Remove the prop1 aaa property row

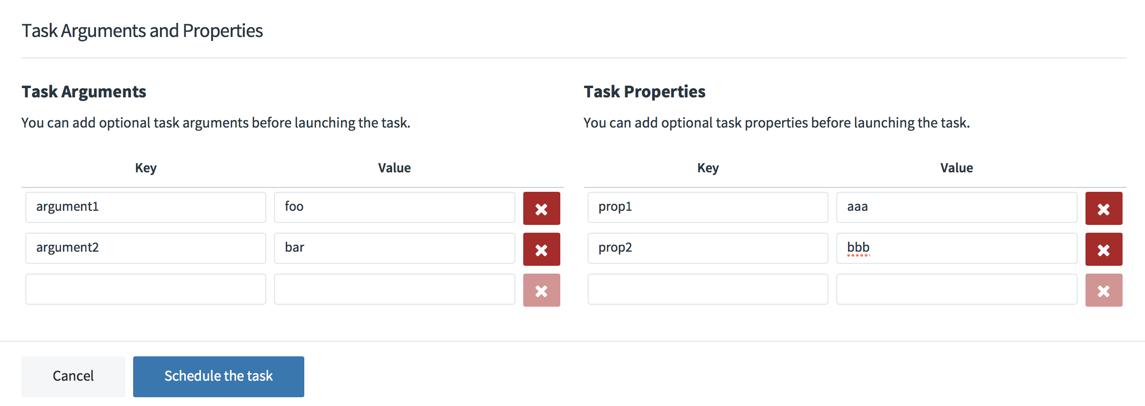pyautogui.click(x=1104, y=208)
